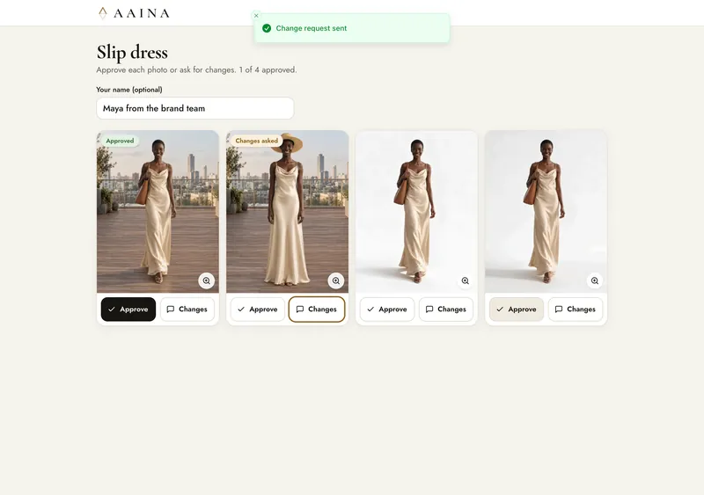704x495 pixels.
Task: Request changes on fourth studio photo
Action: click(x=576, y=309)
